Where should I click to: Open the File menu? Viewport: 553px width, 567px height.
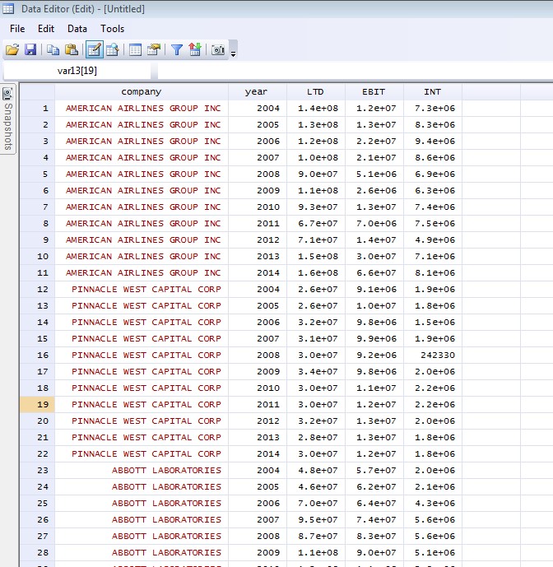[x=17, y=29]
